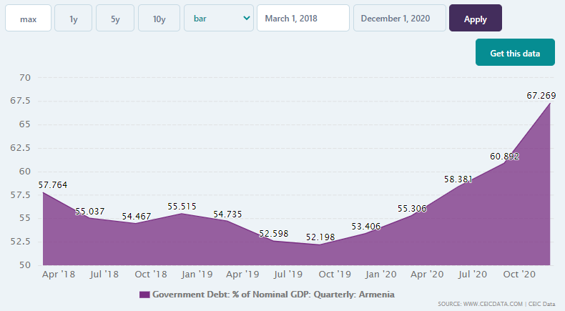The width and height of the screenshot is (565, 311).
Task: Click x-axis label Apr '20
Action: 427,275
